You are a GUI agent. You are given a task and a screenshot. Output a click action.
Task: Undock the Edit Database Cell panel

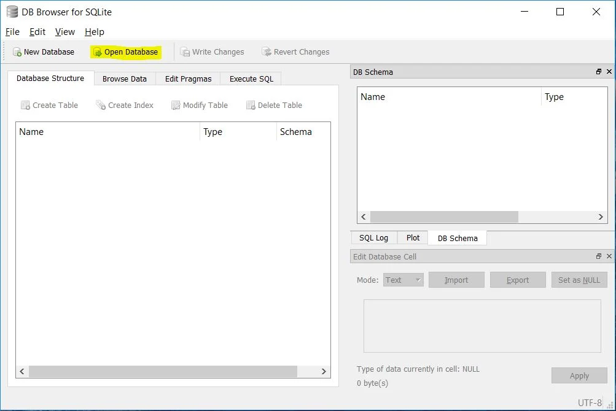click(x=599, y=256)
